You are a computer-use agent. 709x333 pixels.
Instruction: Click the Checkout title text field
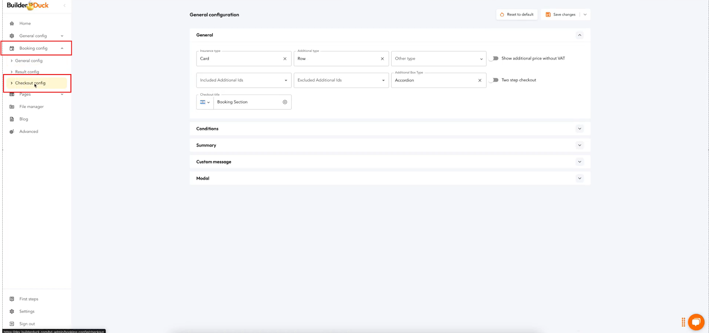point(247,102)
